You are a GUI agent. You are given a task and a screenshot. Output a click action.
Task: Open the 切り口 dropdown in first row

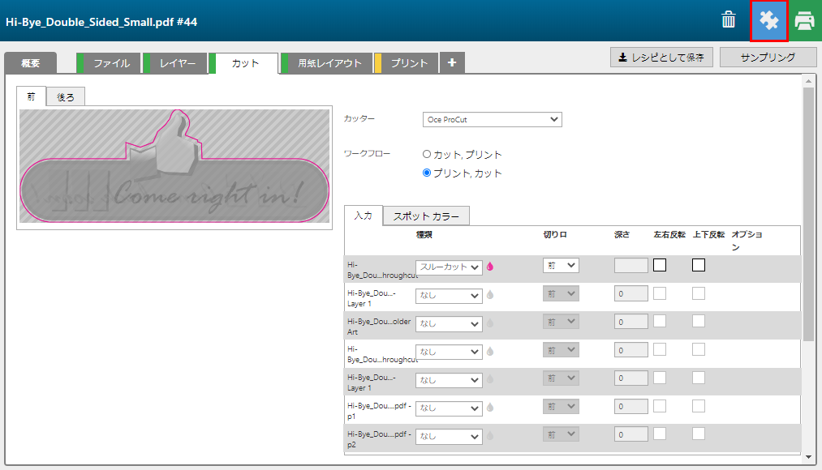[561, 265]
